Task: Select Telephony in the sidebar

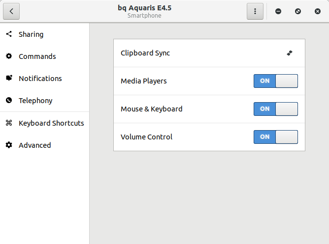Action: [35, 101]
